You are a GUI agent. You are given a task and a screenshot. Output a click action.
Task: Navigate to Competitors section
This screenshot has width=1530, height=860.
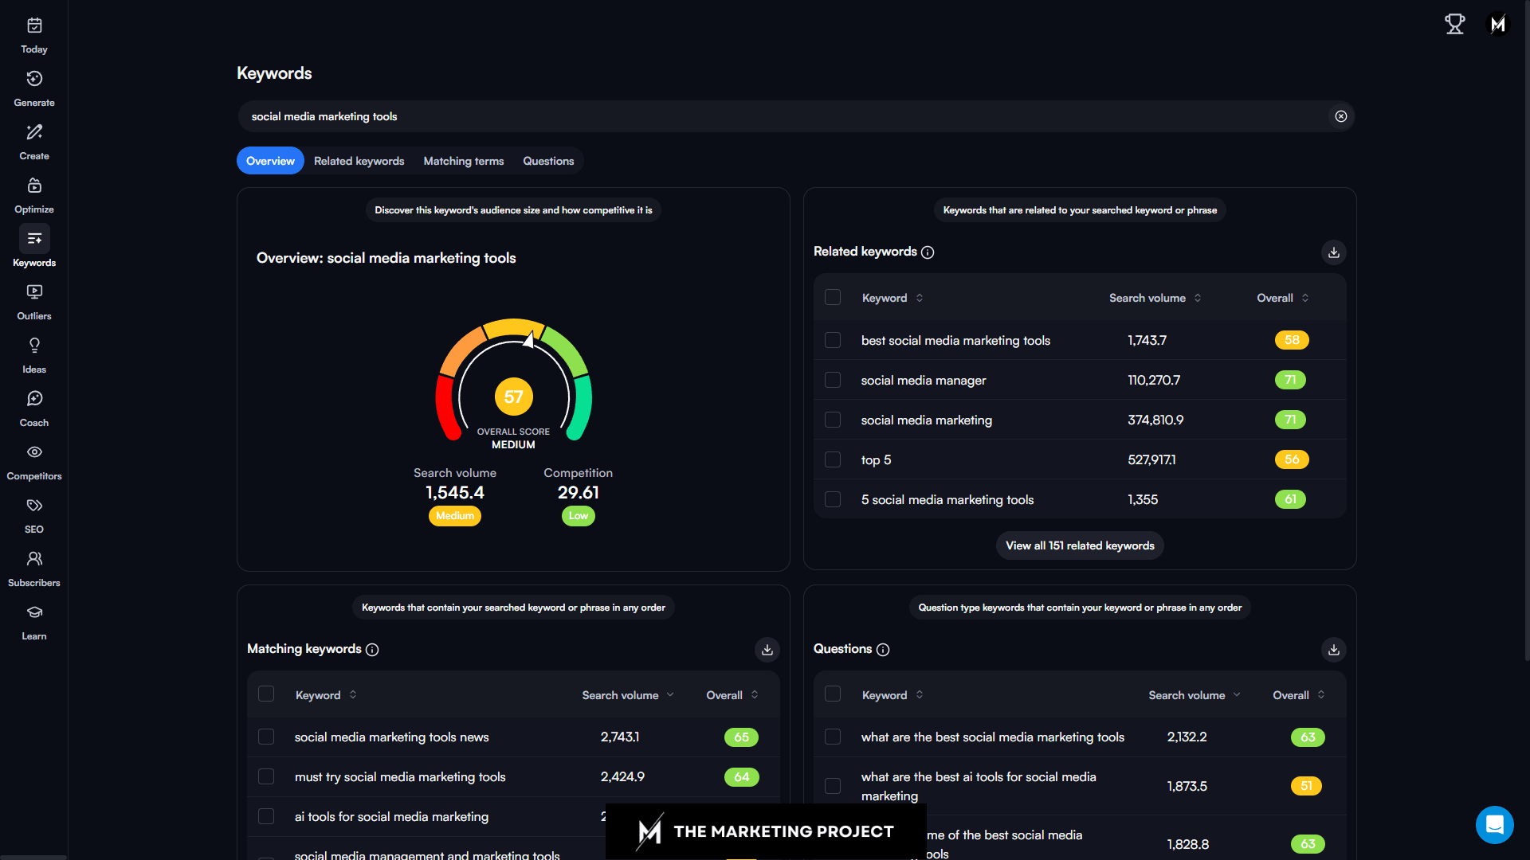pyautogui.click(x=33, y=462)
